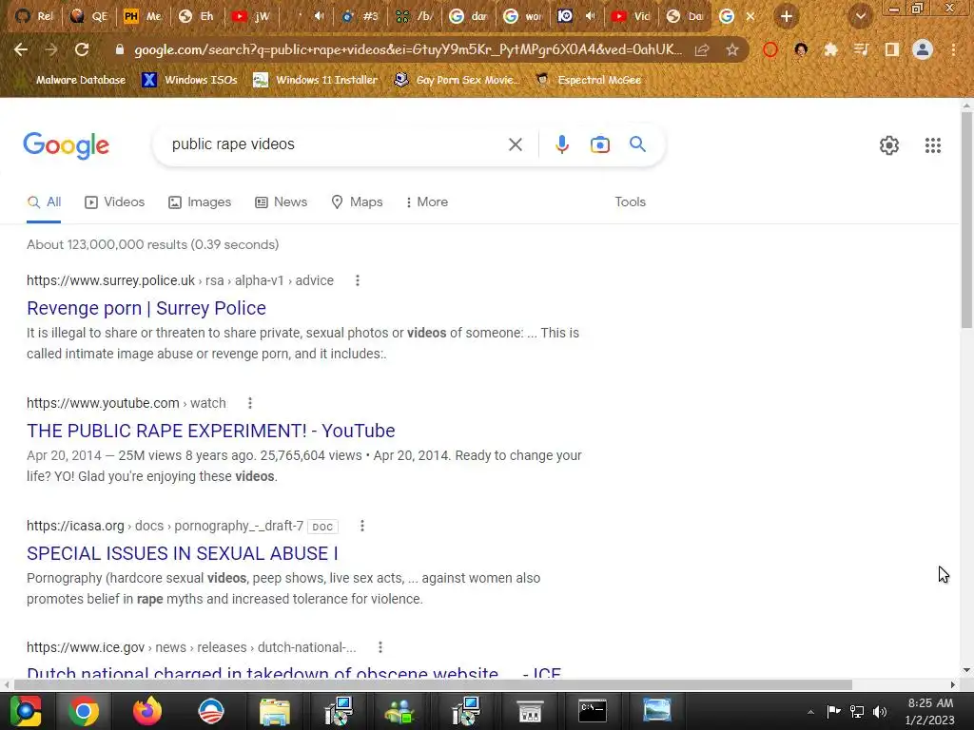Reload the page with the refresh icon
This screenshot has width=974, height=730.
82,49
